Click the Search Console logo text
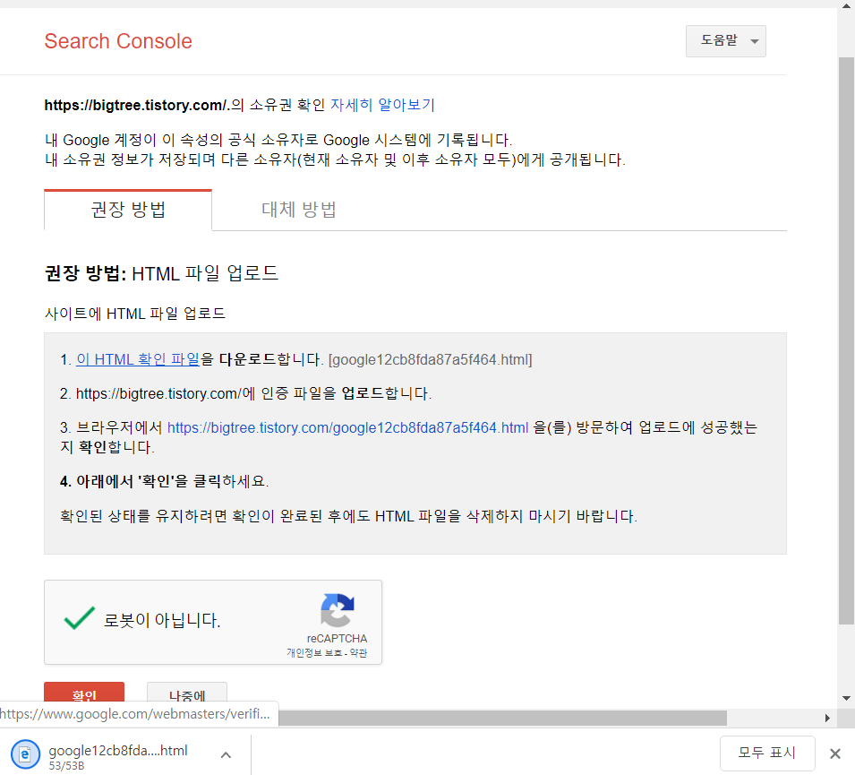The width and height of the screenshot is (855, 775). (118, 41)
